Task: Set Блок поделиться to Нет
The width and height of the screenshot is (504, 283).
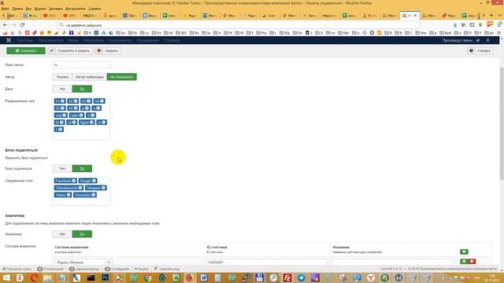Action: click(62, 168)
